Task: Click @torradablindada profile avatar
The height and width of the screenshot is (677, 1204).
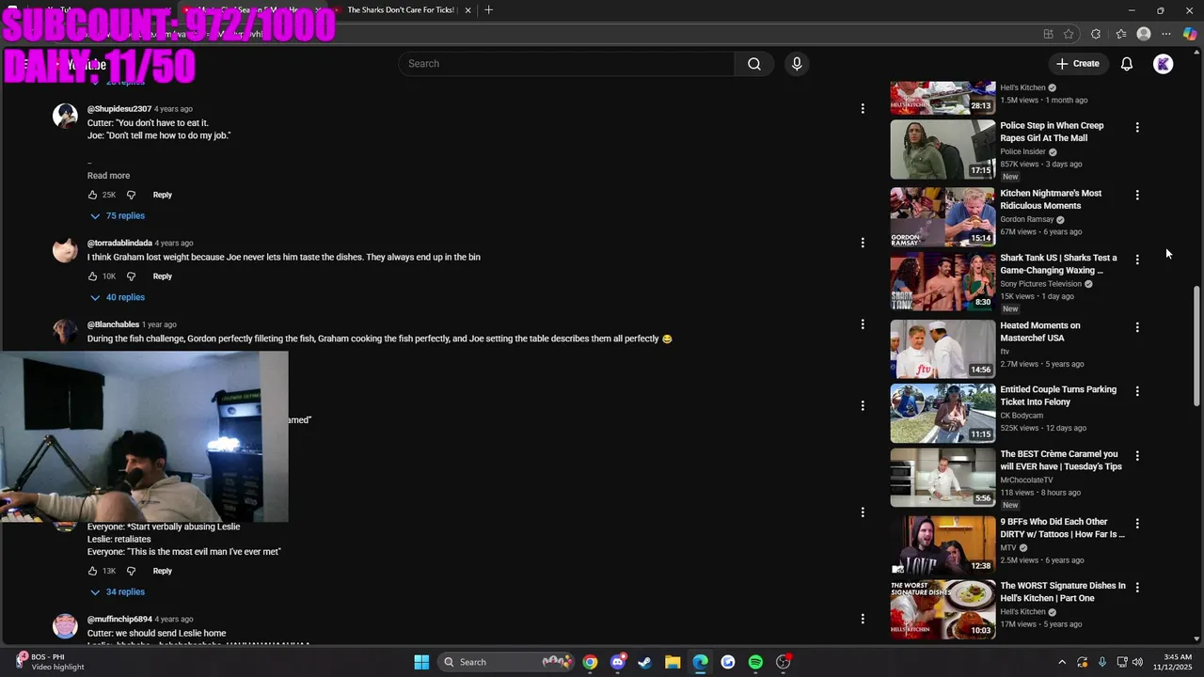Action: click(x=65, y=250)
